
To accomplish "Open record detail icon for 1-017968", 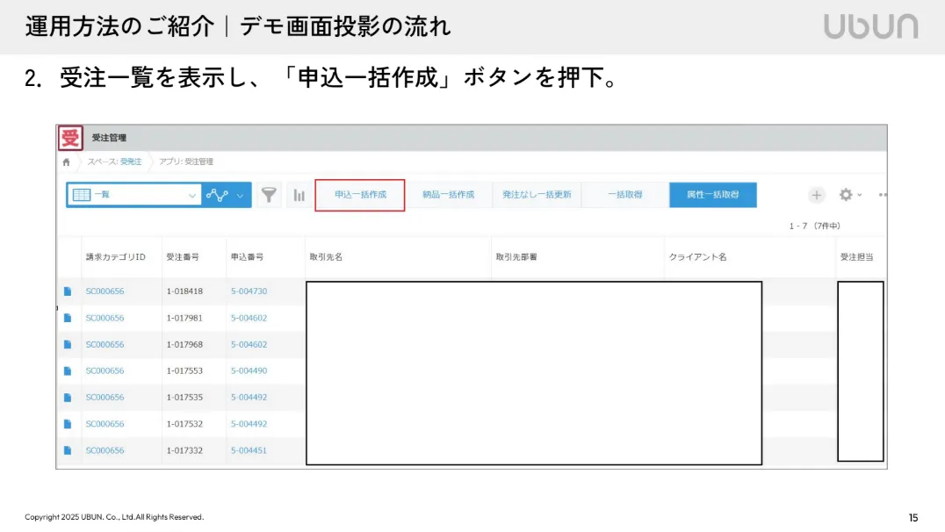I will (68, 344).
